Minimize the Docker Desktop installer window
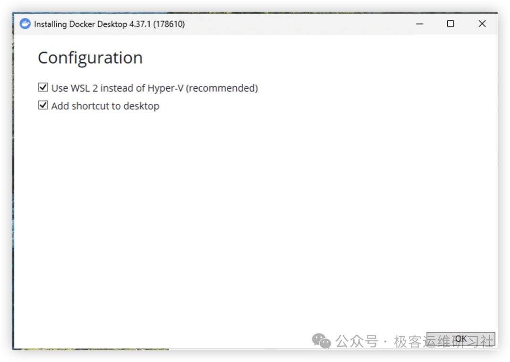This screenshot has width=510, height=362. point(420,24)
